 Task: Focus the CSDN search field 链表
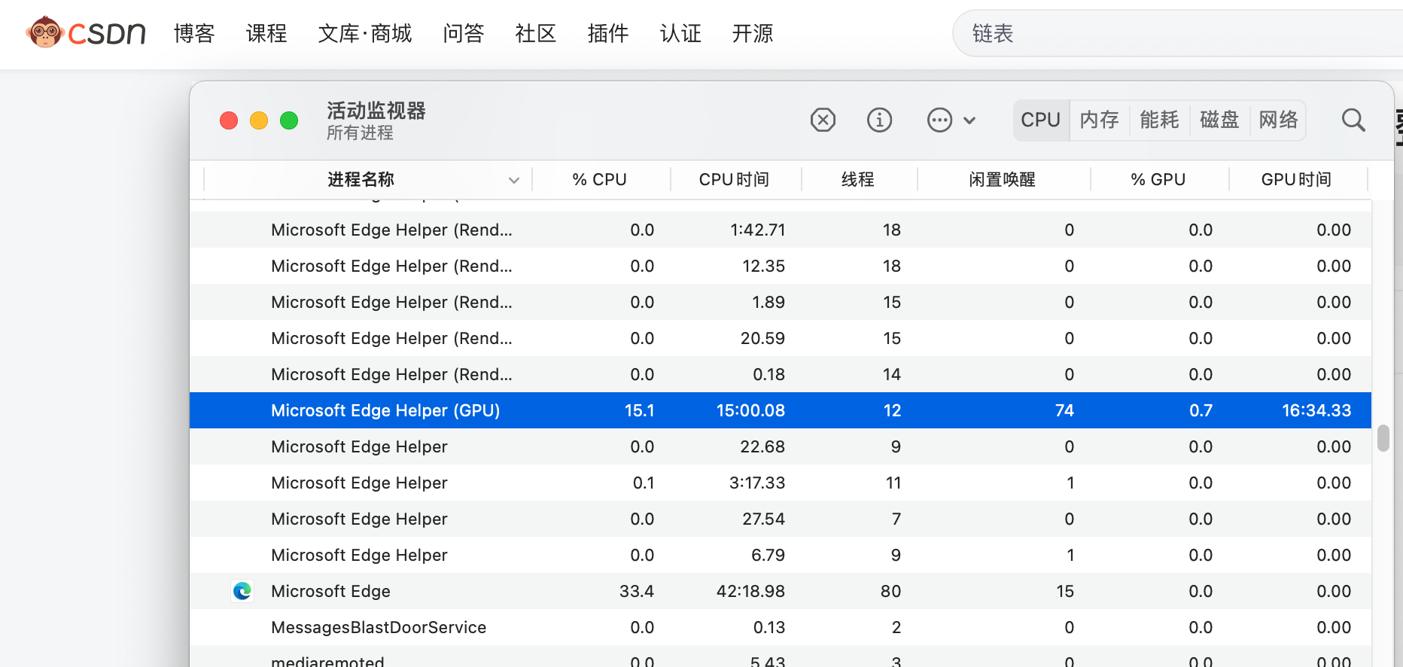click(1178, 33)
